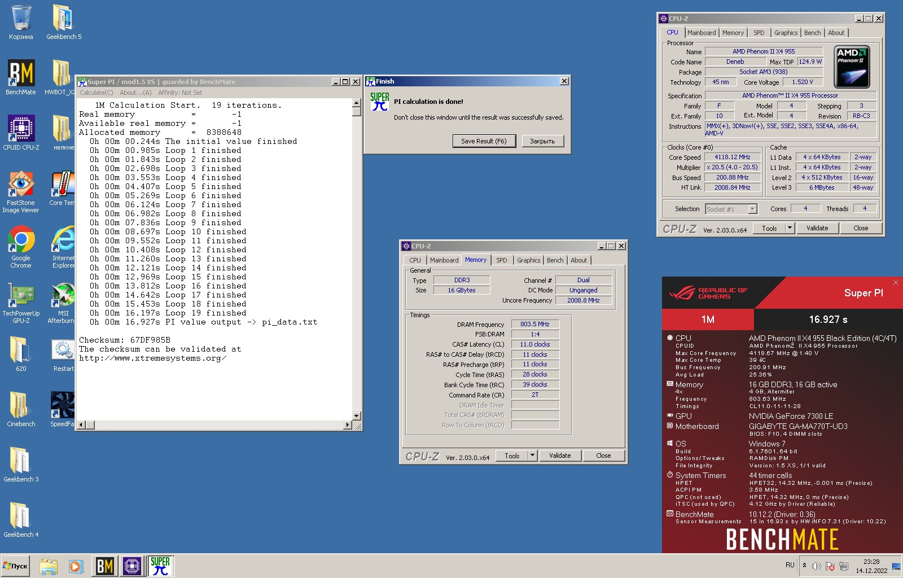Click Super PI horizontal scrollbar right arrow

[348, 424]
